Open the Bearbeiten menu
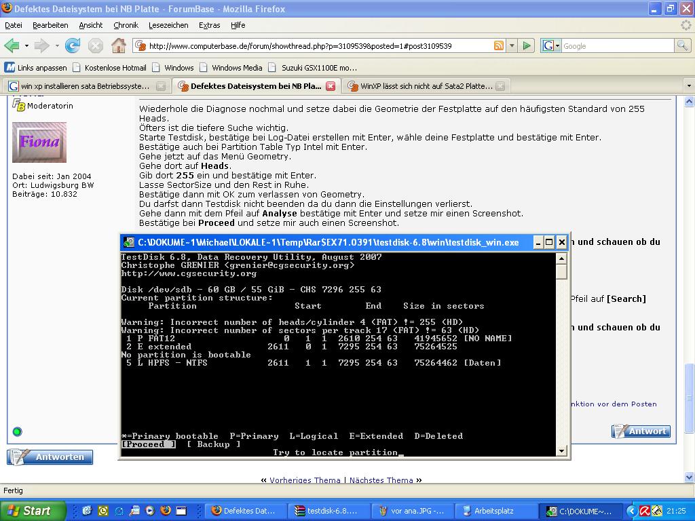The image size is (695, 521). coord(50,25)
